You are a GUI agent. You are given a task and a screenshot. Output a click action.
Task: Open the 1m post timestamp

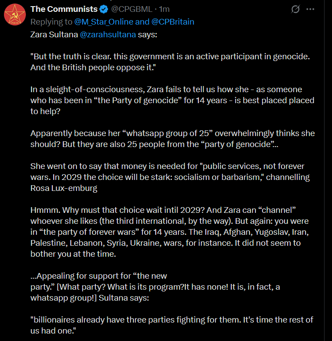164,9
